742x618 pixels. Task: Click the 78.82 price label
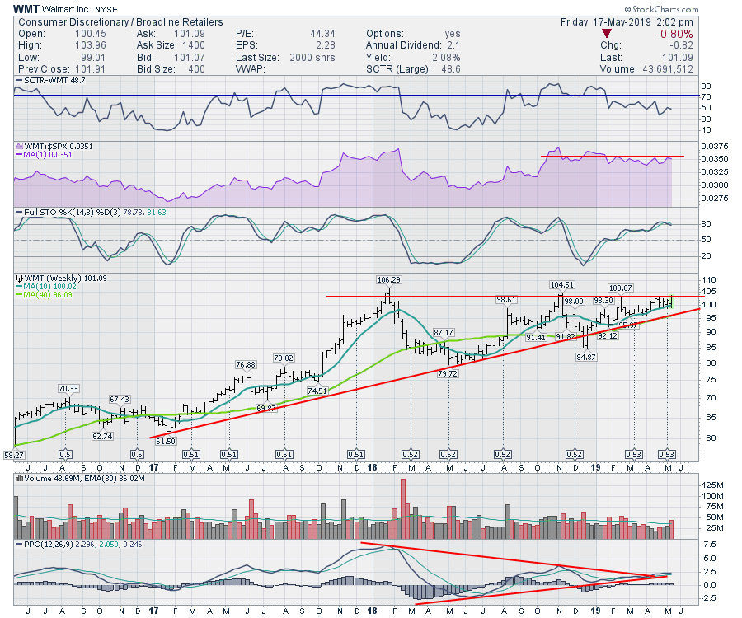point(284,358)
